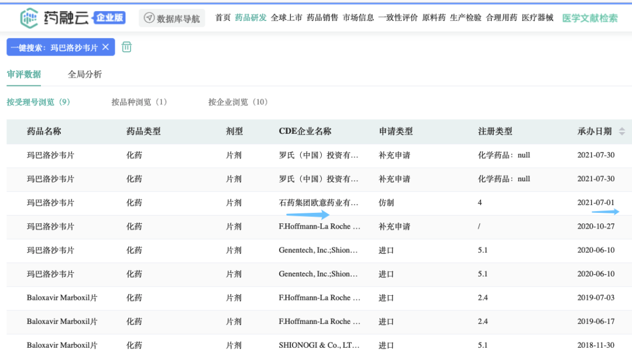Switch to the 全局分析 tab
The height and width of the screenshot is (356, 632).
coord(85,74)
